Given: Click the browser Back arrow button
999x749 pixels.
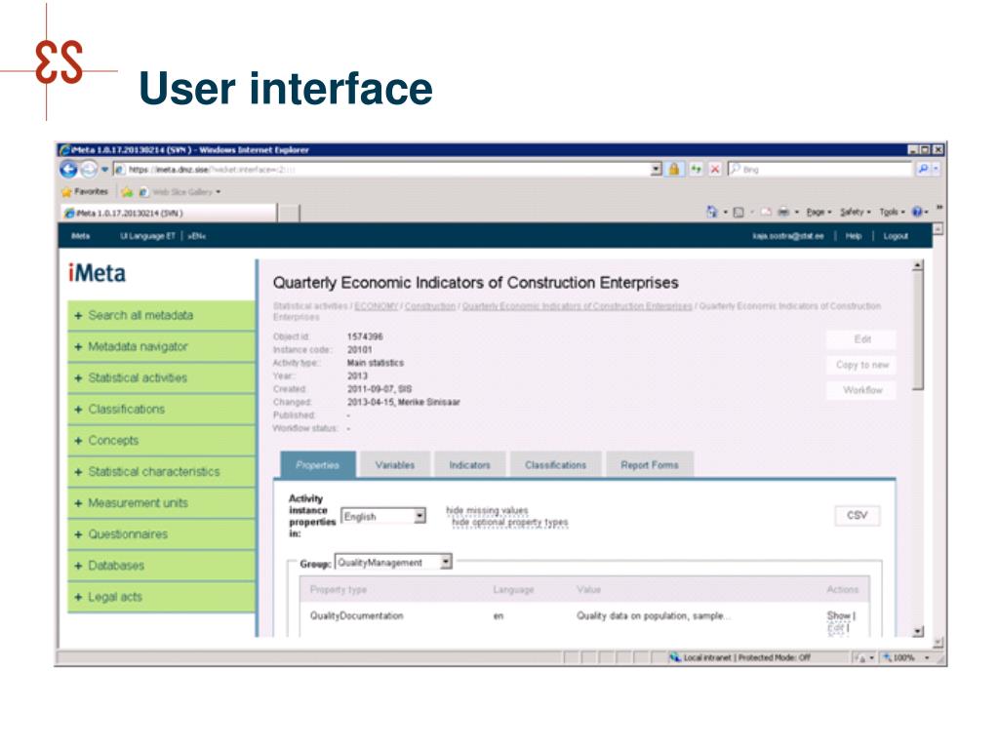Looking at the screenshot, I should point(69,169).
